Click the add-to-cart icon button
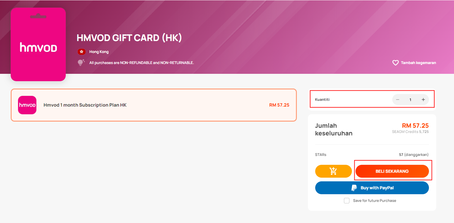This screenshot has width=454, height=223. [334, 171]
